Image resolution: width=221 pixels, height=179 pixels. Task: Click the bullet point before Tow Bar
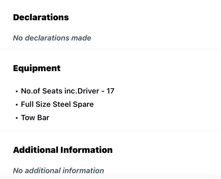17,118
